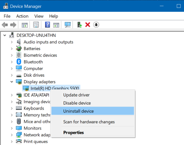Click the red X uninstall device icon
184x145 pixels.
tap(88, 25)
